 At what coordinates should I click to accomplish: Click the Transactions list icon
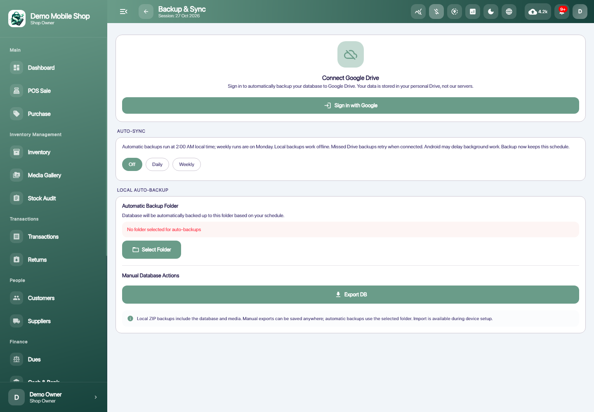tap(16, 236)
